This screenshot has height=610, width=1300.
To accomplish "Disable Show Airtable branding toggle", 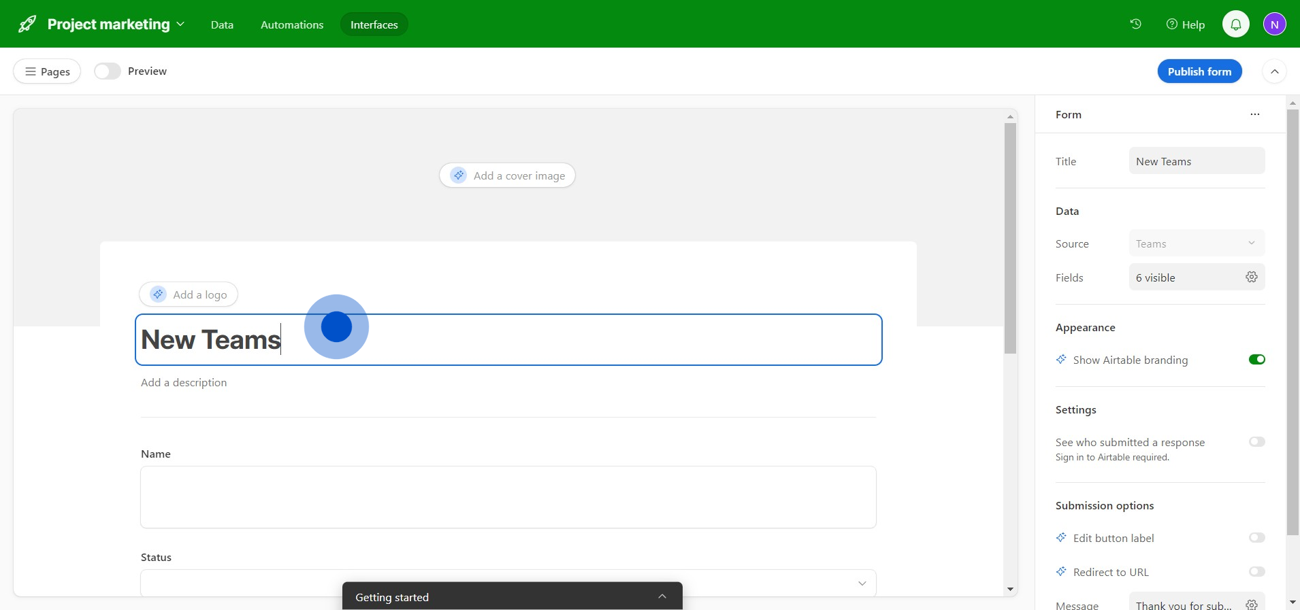I will [x=1256, y=360].
